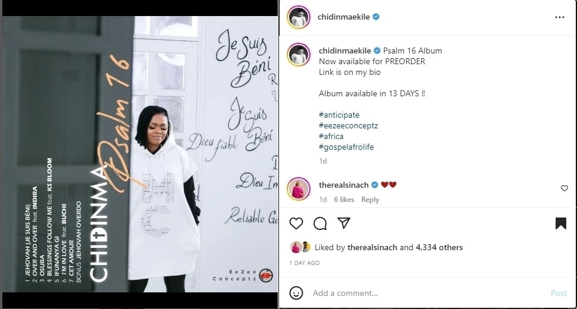Screen dimensions: 577x309
Task: View the 6 likes on the comment
Action: 344,200
